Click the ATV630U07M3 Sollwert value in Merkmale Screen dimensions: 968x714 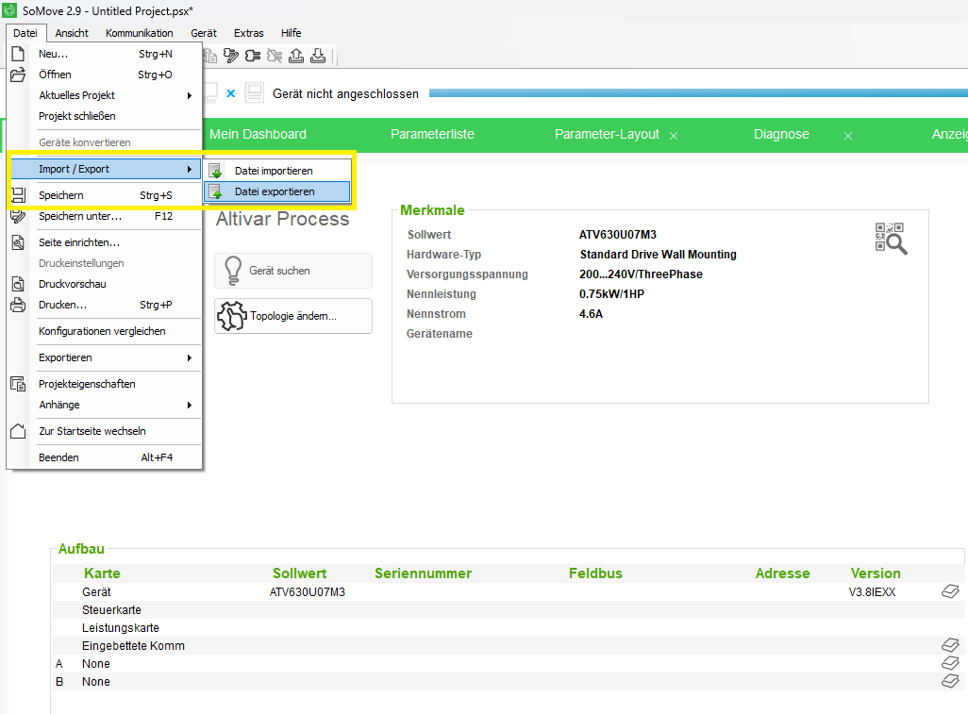[617, 235]
